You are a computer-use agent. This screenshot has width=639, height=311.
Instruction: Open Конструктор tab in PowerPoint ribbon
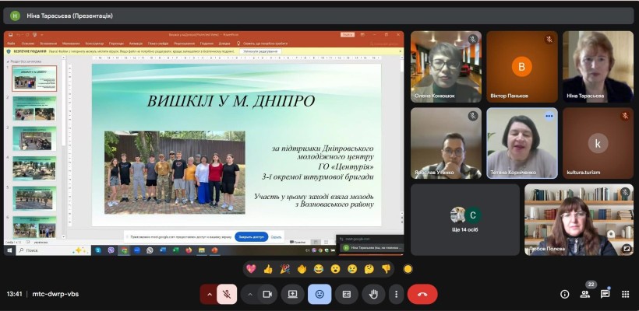point(94,43)
